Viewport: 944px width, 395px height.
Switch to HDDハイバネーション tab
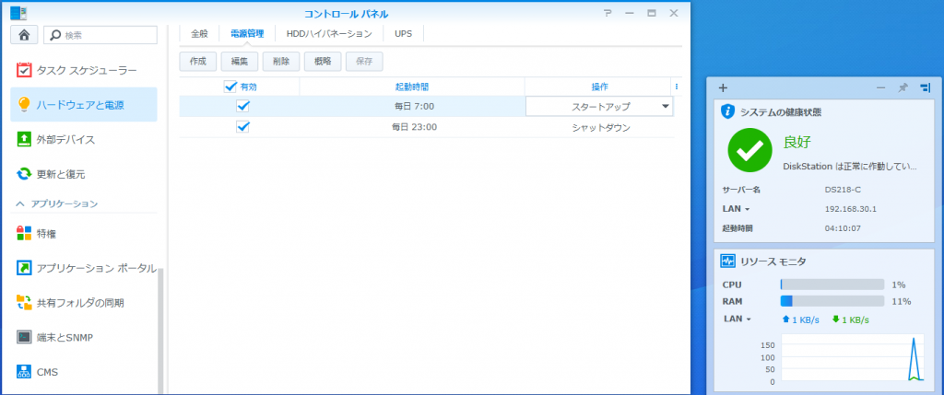(x=329, y=34)
